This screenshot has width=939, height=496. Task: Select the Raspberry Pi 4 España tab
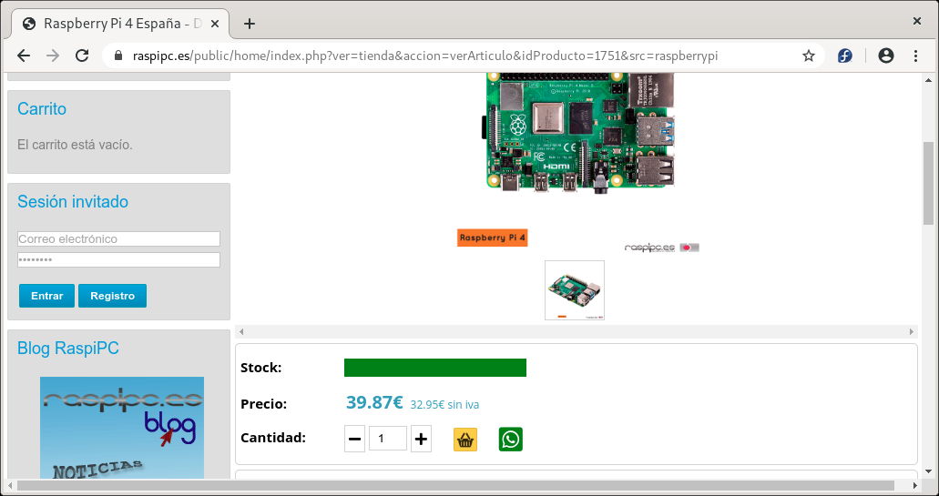(114, 24)
